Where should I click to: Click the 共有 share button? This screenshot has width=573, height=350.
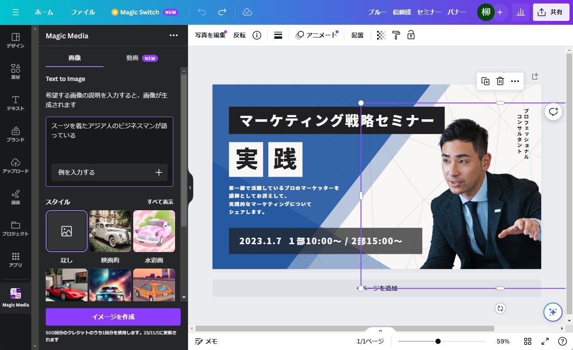[550, 12]
